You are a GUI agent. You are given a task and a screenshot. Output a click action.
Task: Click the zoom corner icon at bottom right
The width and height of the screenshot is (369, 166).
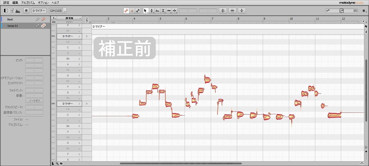click(362, 164)
